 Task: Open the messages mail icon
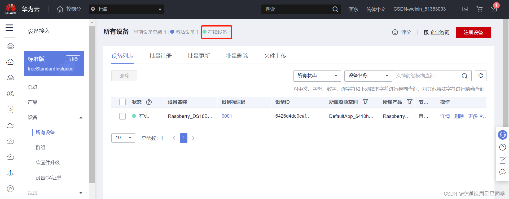(494, 9)
